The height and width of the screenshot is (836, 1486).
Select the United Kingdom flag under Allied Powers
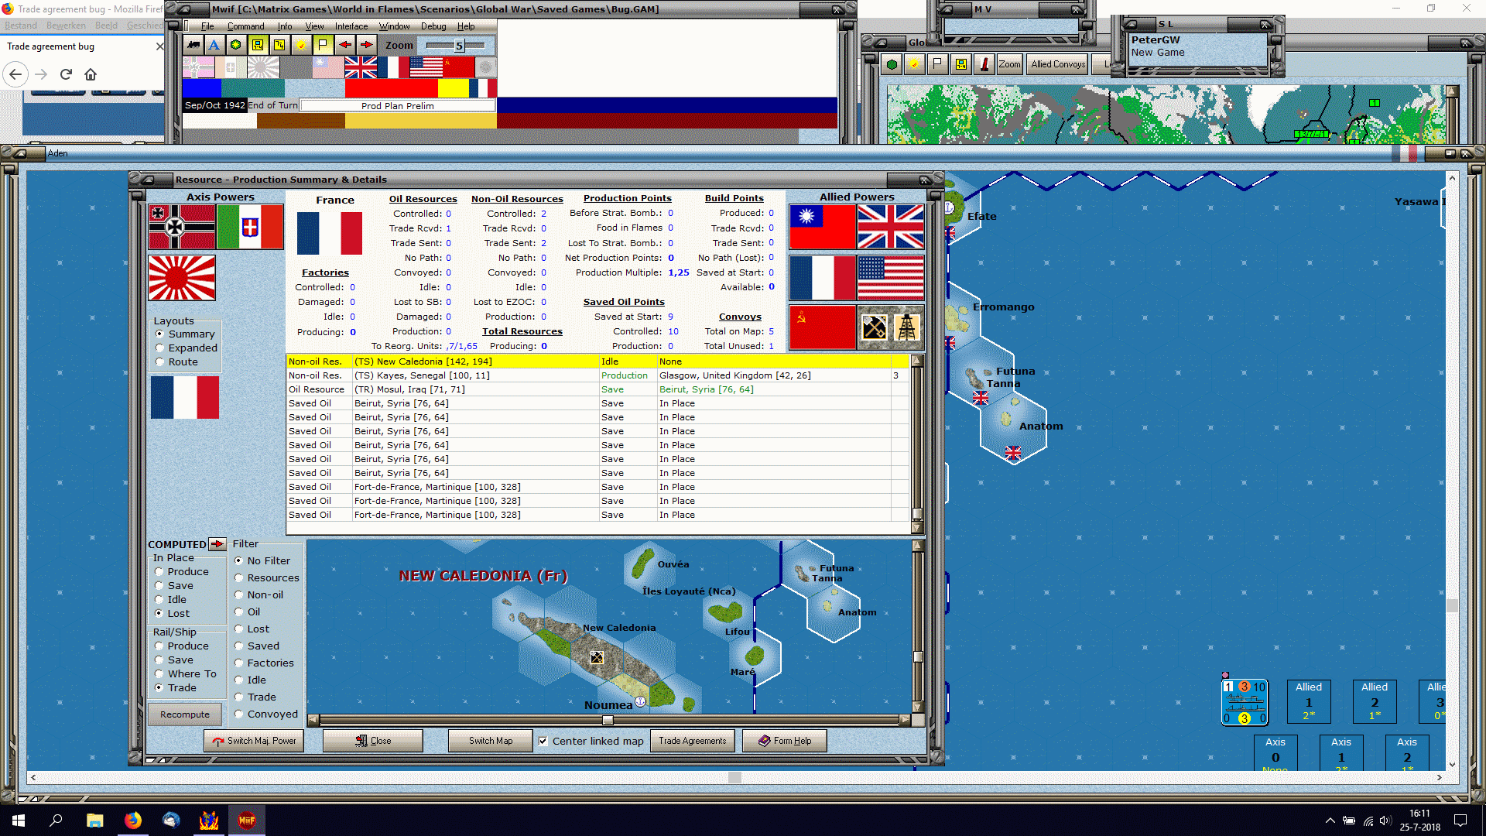point(891,227)
